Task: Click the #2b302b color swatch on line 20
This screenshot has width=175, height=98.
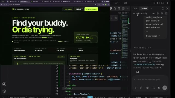Action: 108,76
